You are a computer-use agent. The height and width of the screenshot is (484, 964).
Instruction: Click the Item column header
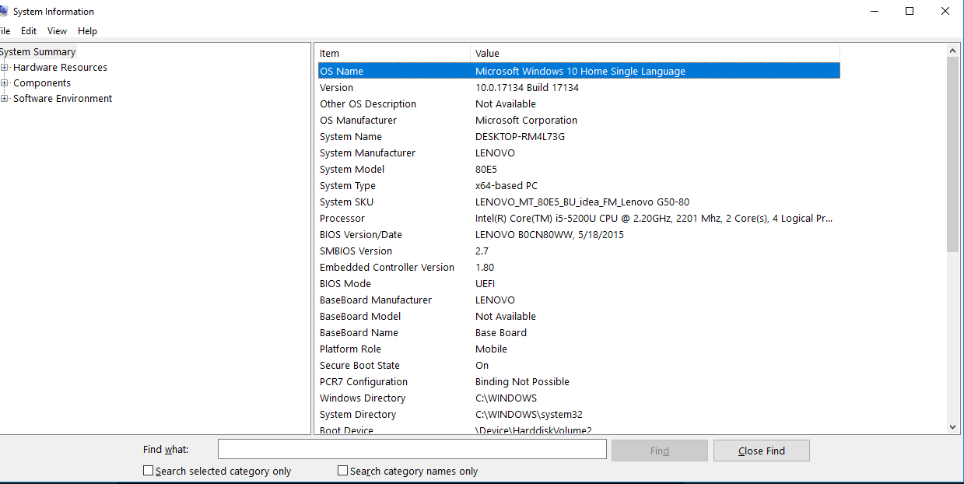pyautogui.click(x=393, y=53)
